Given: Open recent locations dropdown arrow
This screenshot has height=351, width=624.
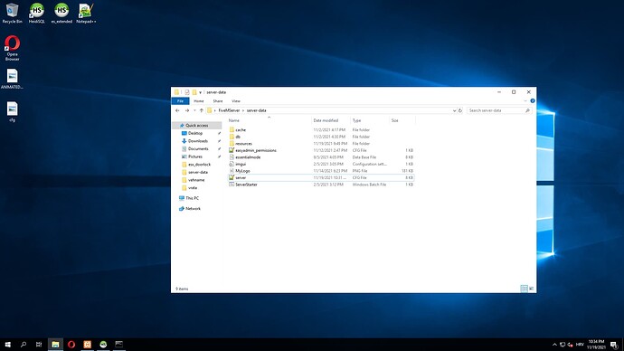Looking at the screenshot, I should (194, 110).
